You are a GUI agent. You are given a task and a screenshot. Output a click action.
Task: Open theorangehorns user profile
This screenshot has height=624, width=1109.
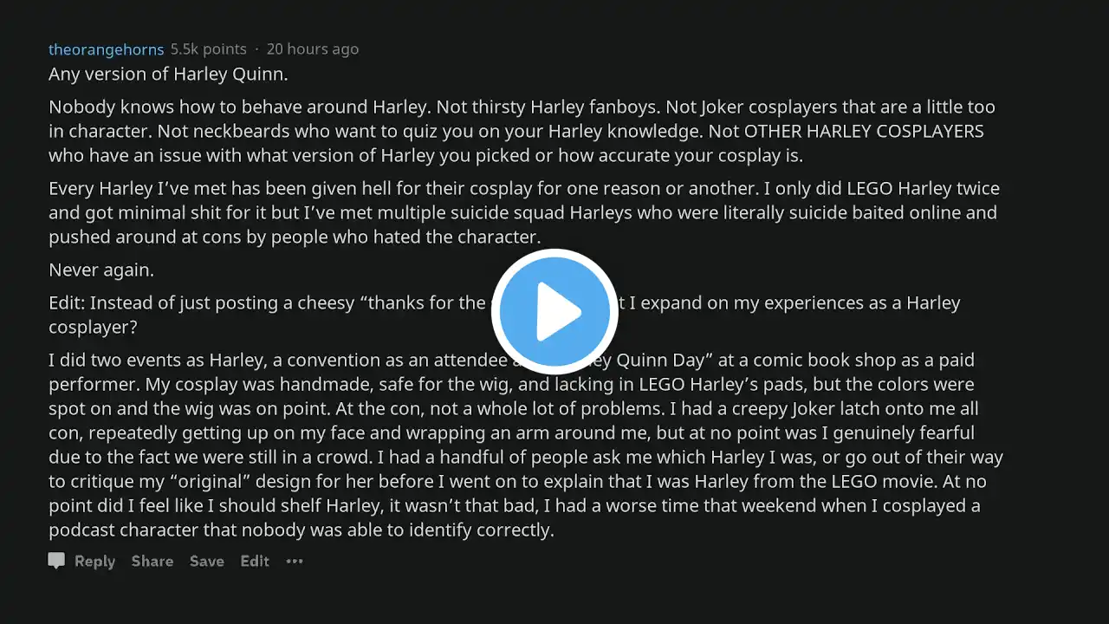(106, 49)
